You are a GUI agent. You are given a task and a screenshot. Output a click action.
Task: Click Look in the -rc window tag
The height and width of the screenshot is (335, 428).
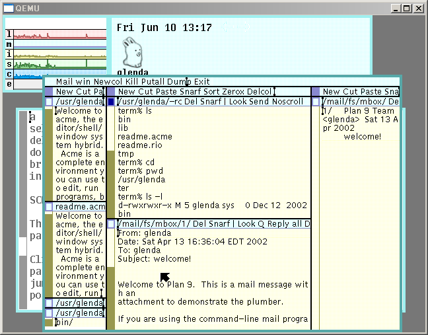click(238, 102)
